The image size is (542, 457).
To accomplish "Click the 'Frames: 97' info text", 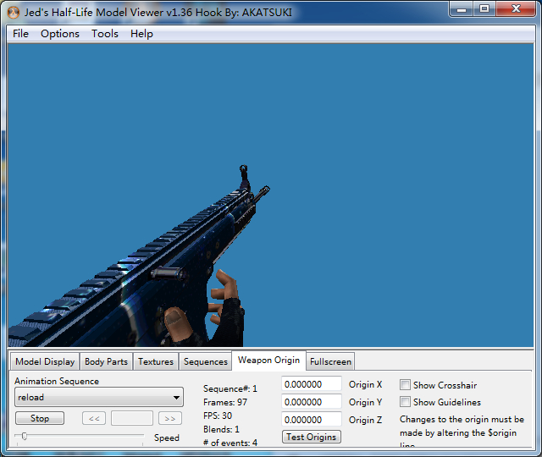I will (225, 403).
